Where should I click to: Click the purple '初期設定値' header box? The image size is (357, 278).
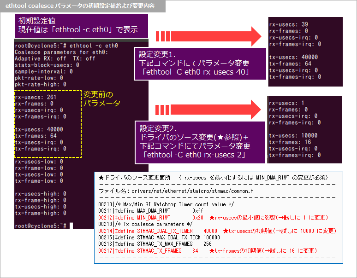coord(81,26)
